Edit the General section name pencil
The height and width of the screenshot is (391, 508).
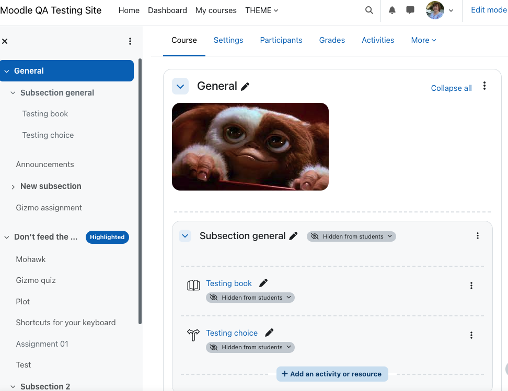pyautogui.click(x=245, y=87)
